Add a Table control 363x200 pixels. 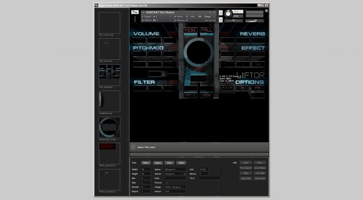click(246, 173)
